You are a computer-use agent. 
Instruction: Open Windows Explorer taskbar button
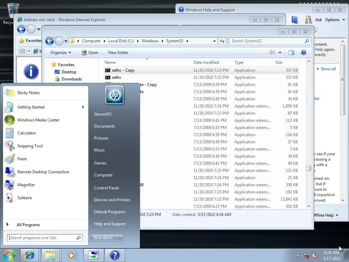(x=50, y=255)
